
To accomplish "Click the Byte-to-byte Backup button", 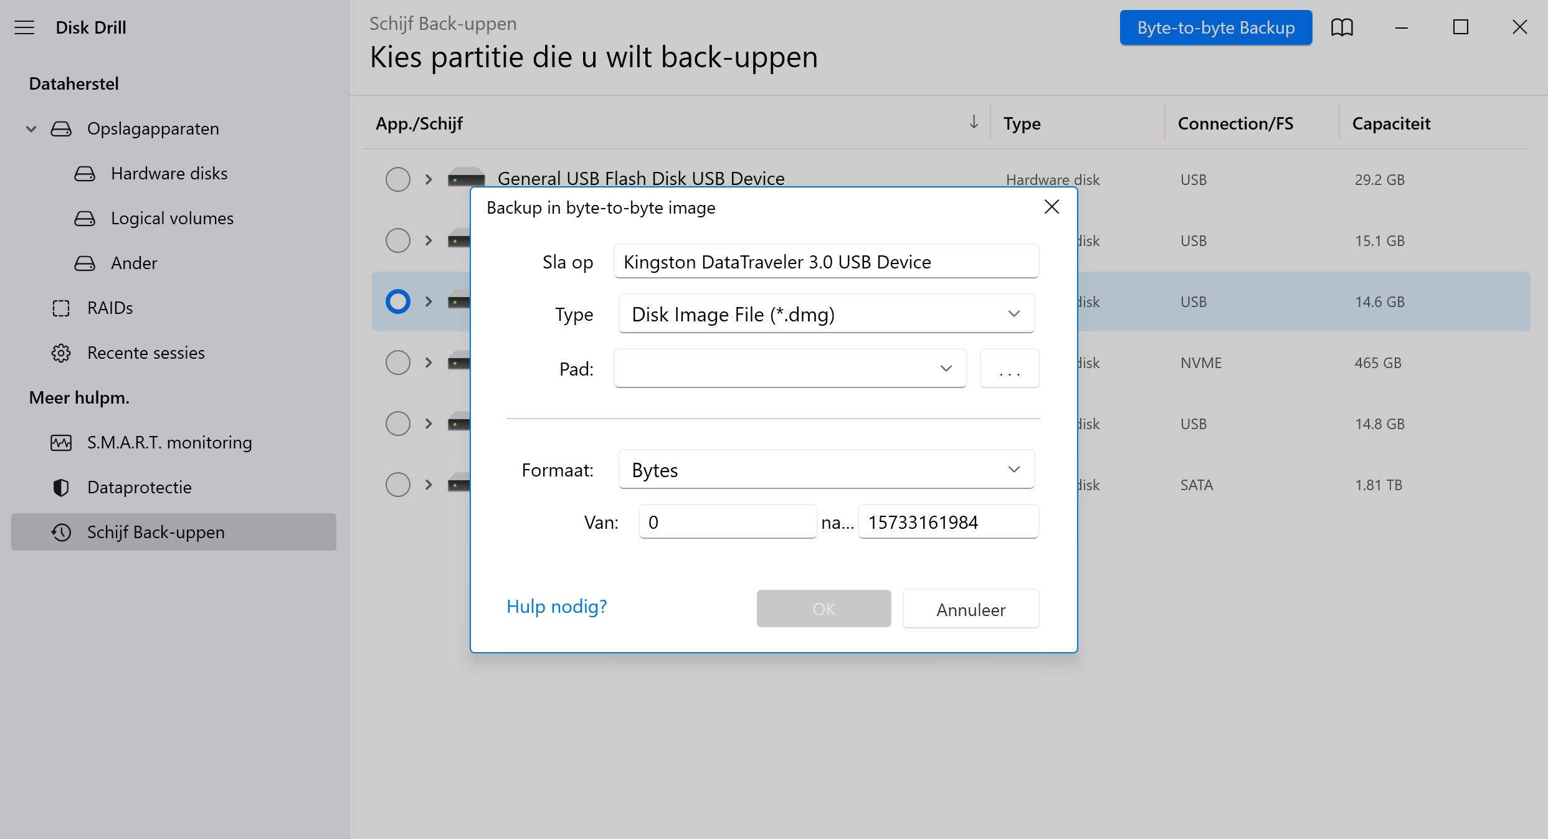I will tap(1215, 28).
